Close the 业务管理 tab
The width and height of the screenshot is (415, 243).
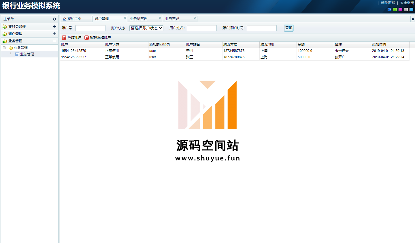(x=195, y=18)
